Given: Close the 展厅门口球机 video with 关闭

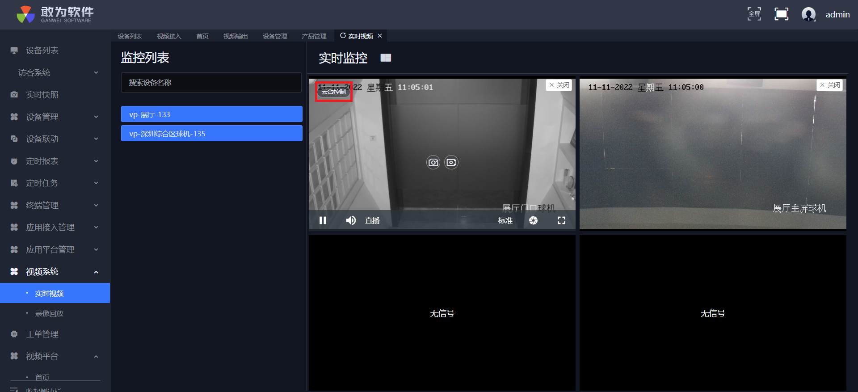Looking at the screenshot, I should 559,85.
